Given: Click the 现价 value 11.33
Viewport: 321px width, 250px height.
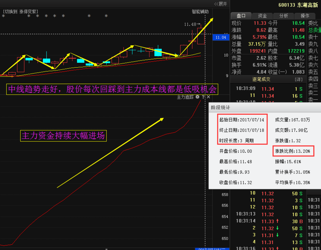Looking at the screenshot, I should (260, 23).
